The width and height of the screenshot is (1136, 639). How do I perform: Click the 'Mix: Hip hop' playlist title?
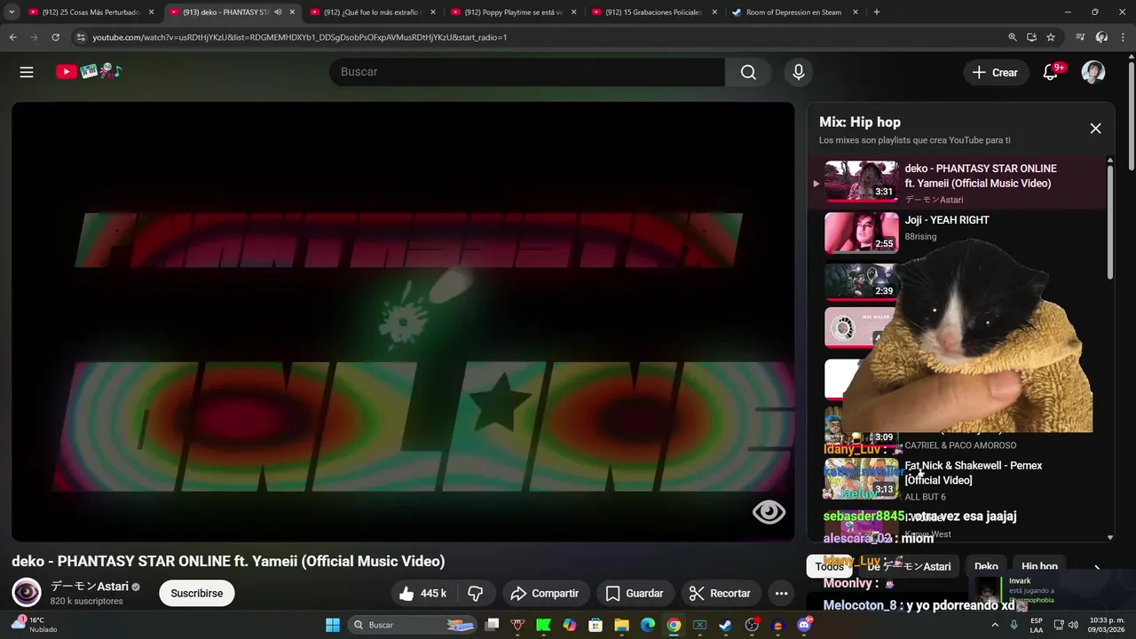[860, 122]
